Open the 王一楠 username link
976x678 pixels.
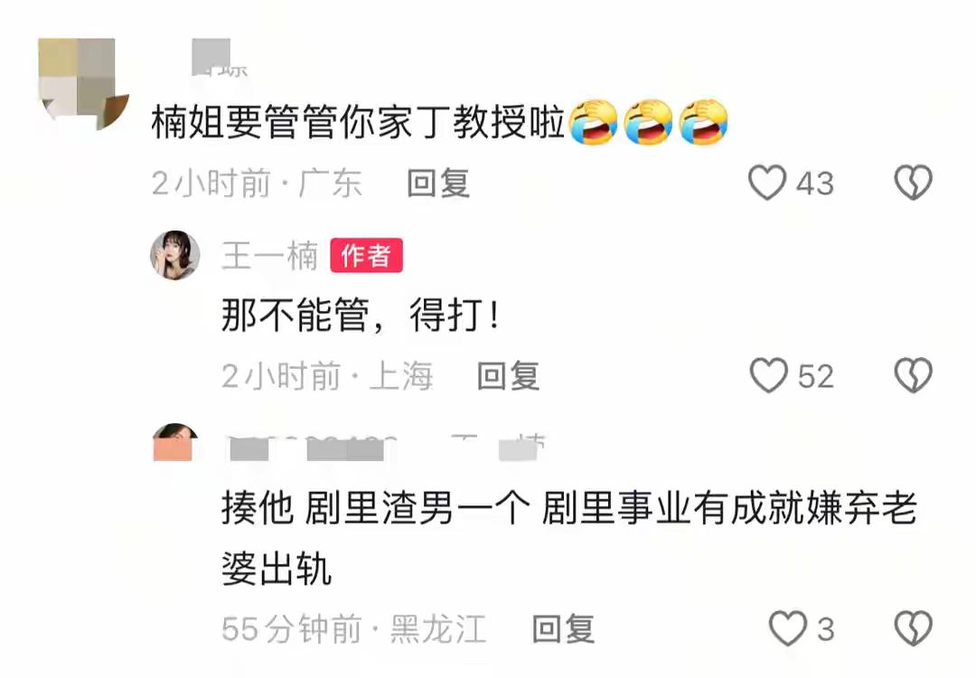270,256
